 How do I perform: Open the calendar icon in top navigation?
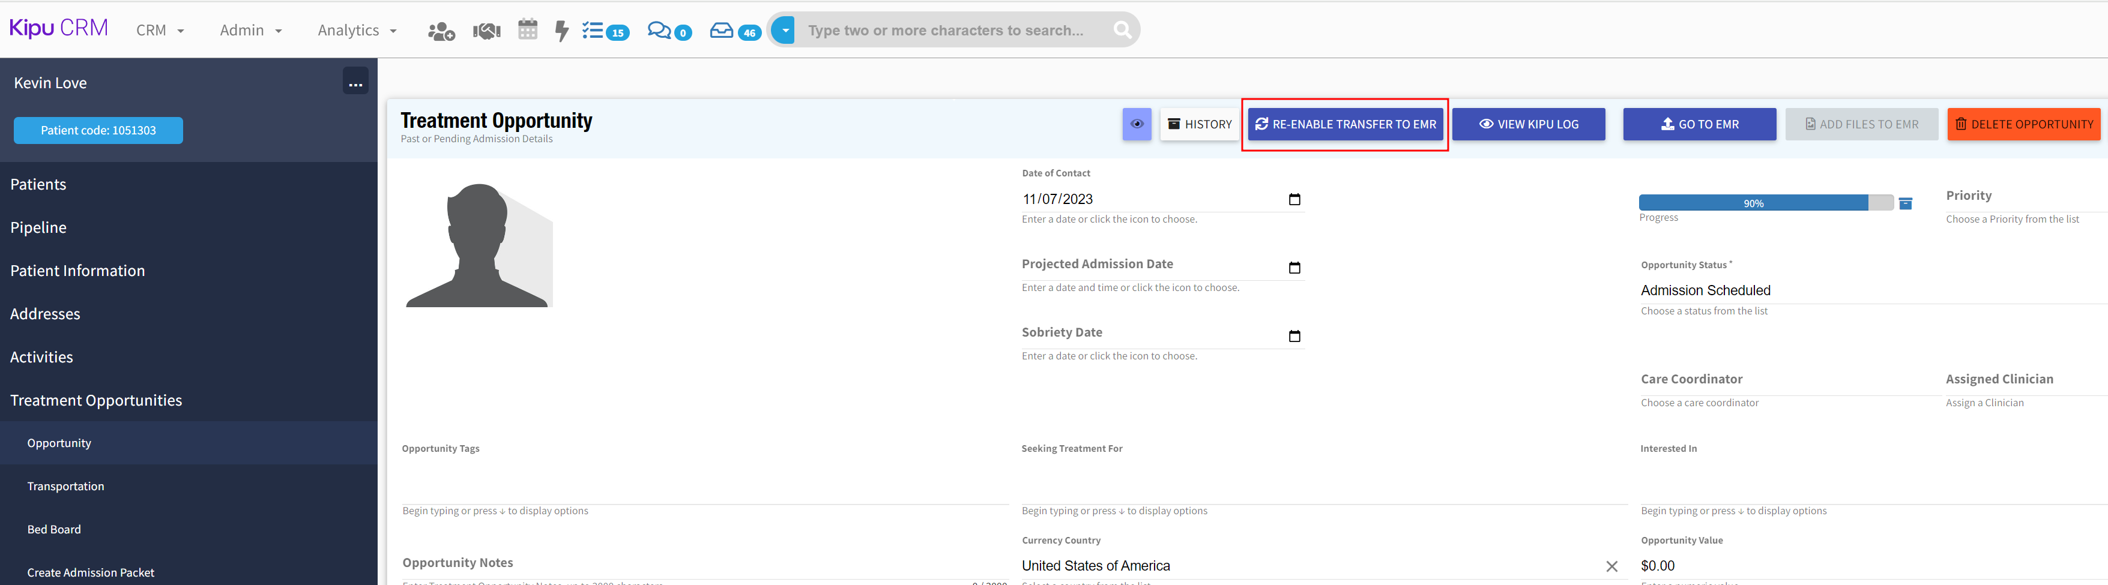pyautogui.click(x=528, y=30)
